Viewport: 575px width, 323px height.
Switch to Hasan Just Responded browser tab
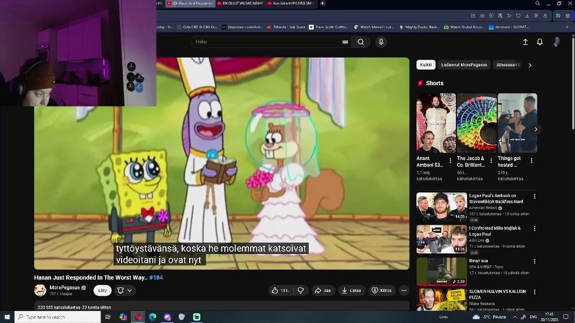[x=191, y=3]
